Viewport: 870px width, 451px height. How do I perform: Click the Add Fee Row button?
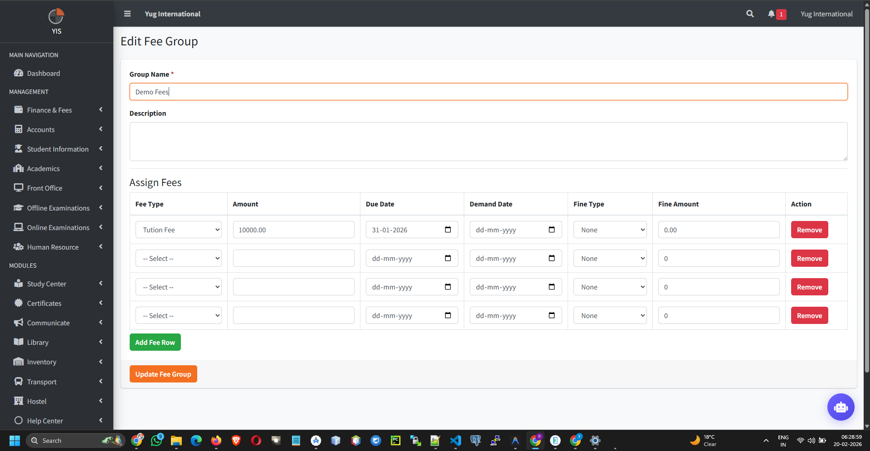[x=155, y=342]
